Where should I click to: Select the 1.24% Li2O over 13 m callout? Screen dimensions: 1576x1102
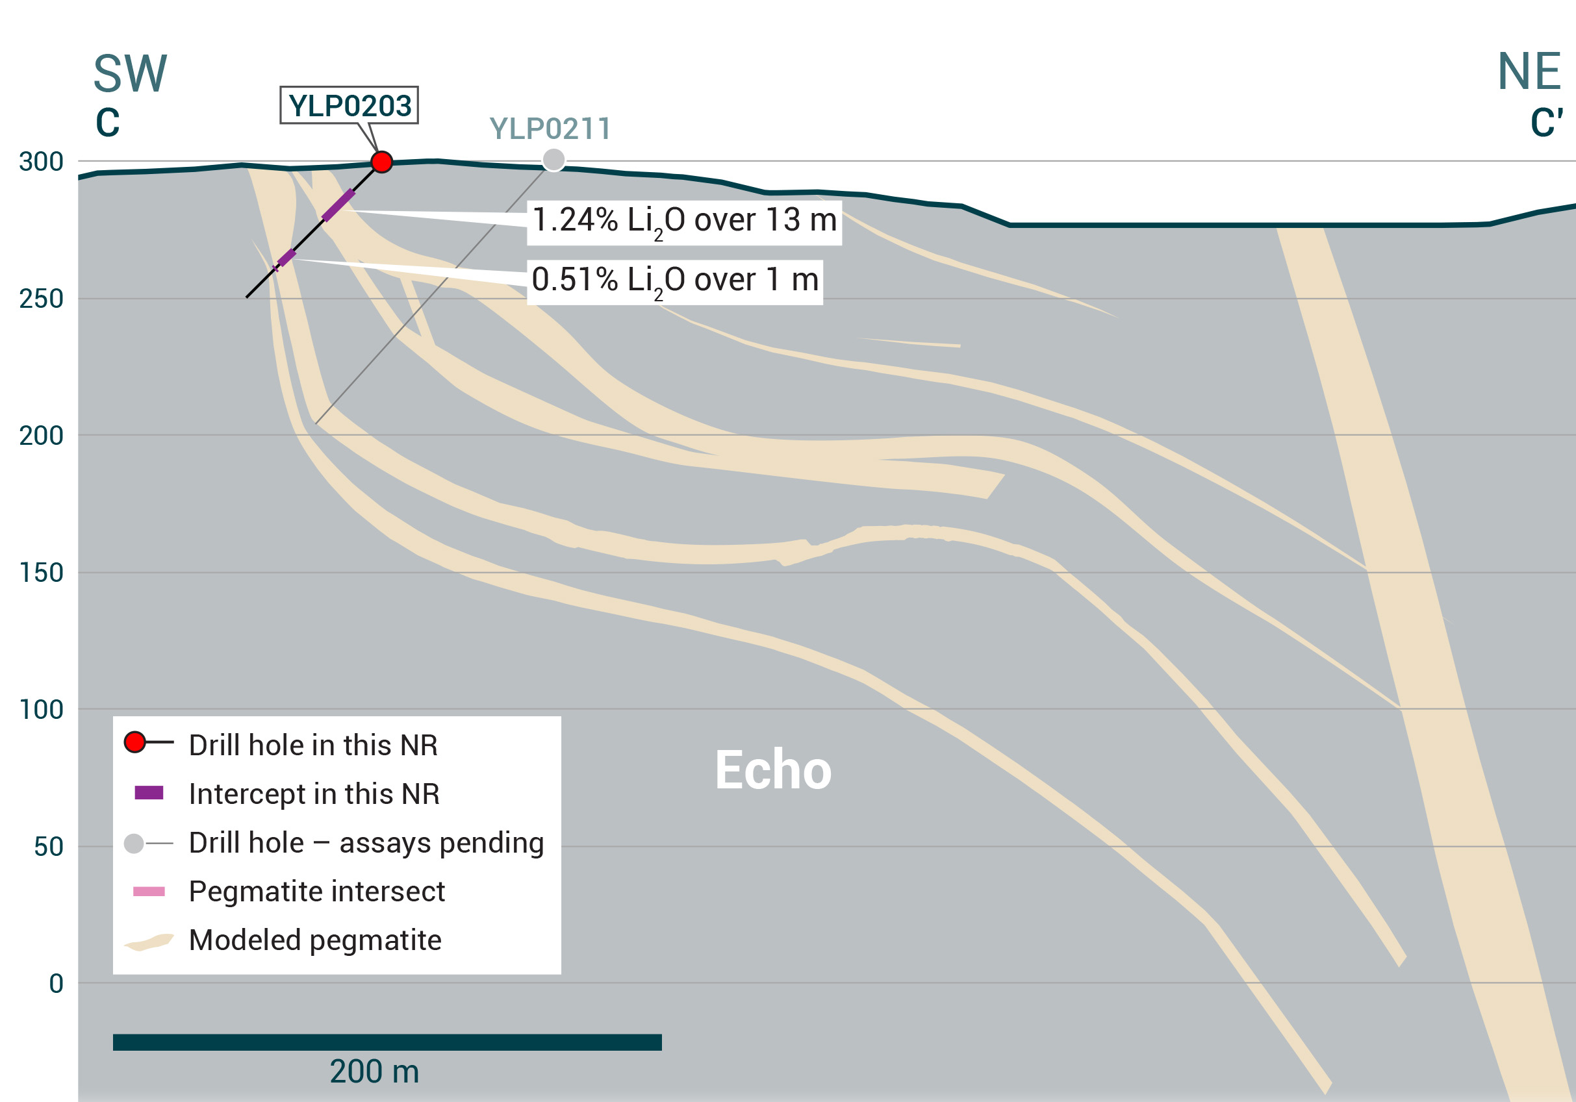(683, 221)
